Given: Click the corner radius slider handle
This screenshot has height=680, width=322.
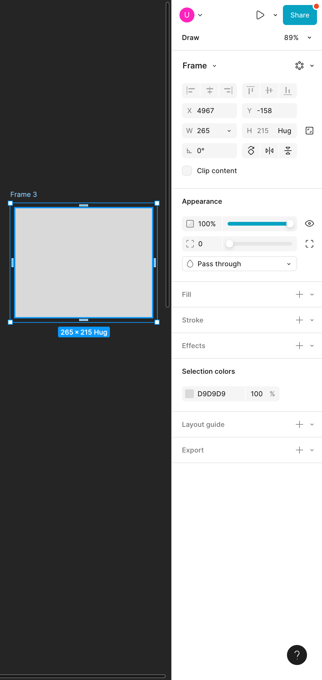Looking at the screenshot, I should [x=229, y=244].
